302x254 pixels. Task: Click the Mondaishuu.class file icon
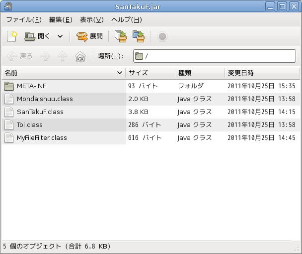pos(9,99)
